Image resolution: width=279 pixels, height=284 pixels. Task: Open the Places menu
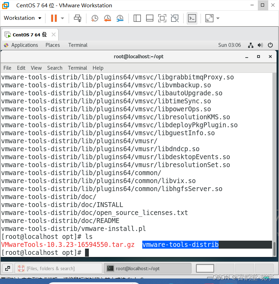click(x=53, y=45)
